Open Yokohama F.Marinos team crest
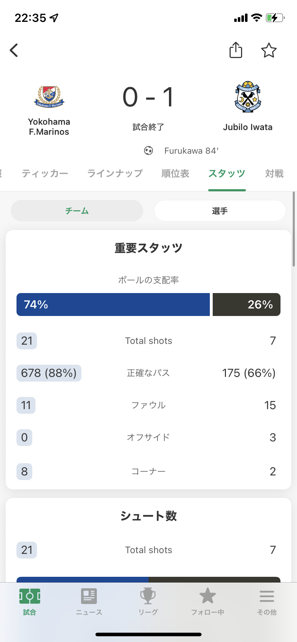This screenshot has height=642, width=297. [49, 97]
